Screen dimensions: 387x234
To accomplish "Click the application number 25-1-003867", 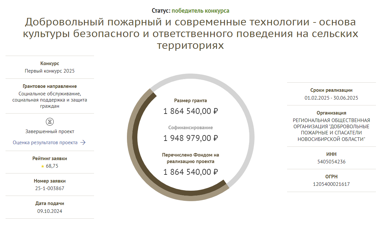I will (x=49, y=188).
